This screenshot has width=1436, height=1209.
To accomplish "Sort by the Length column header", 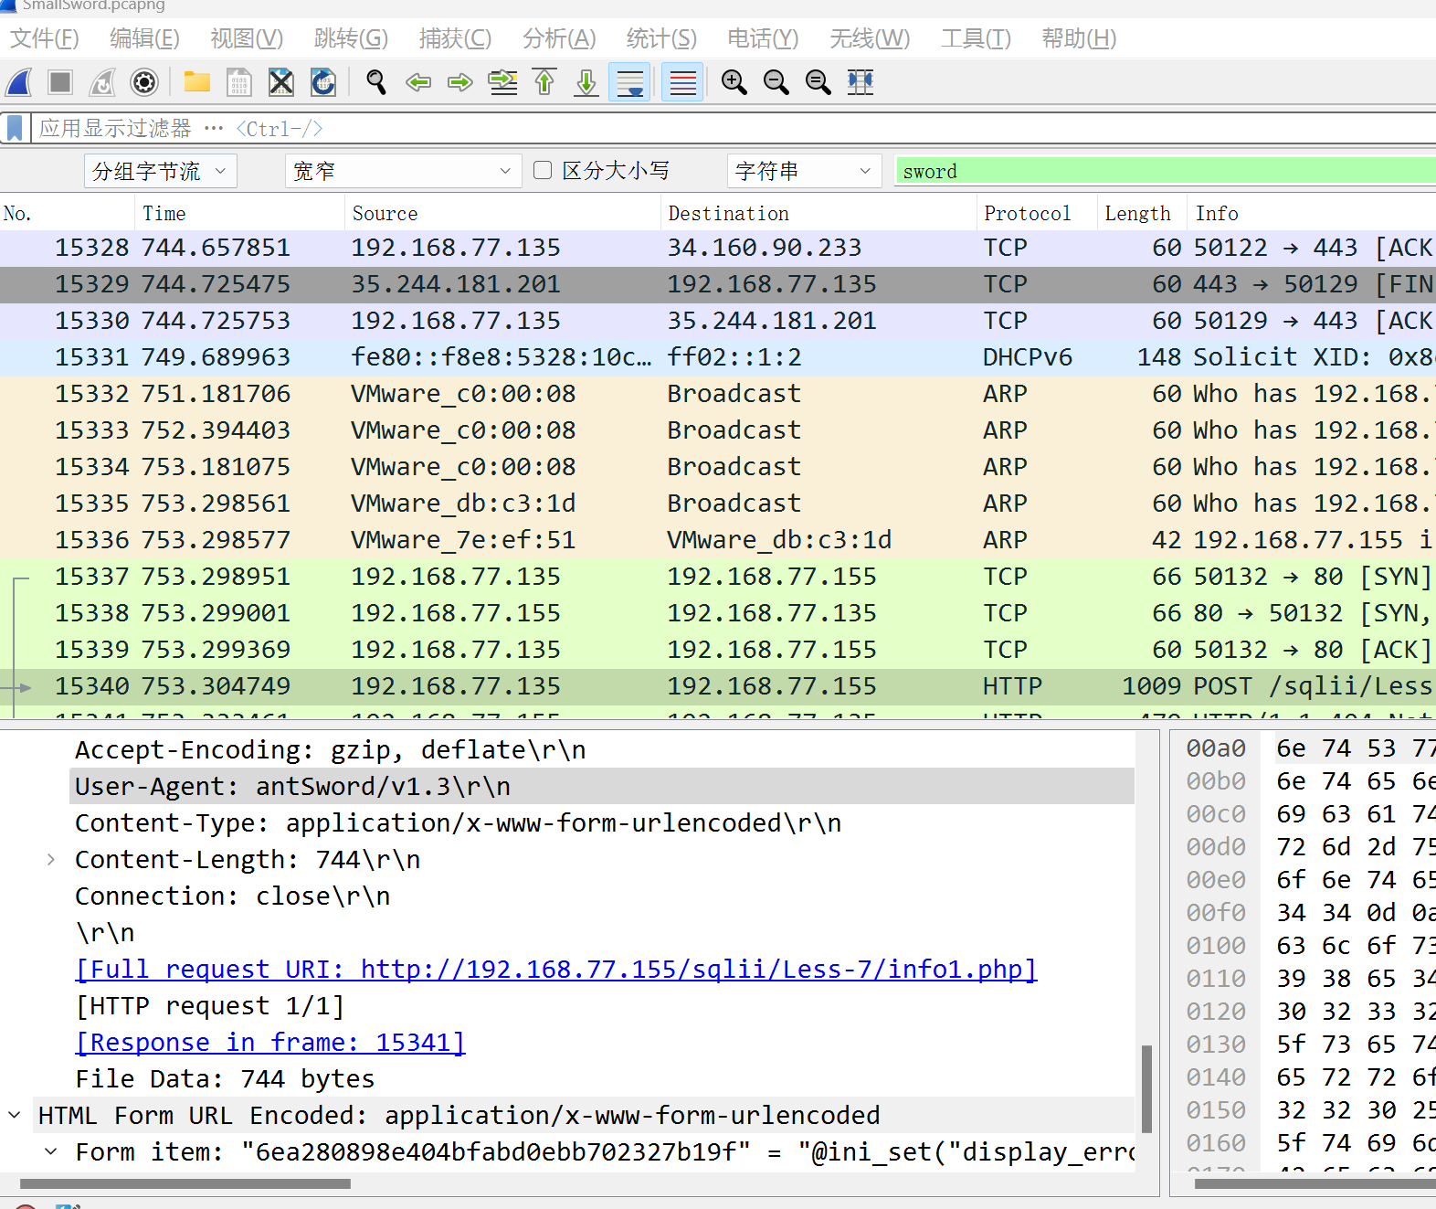I will pyautogui.click(x=1142, y=213).
